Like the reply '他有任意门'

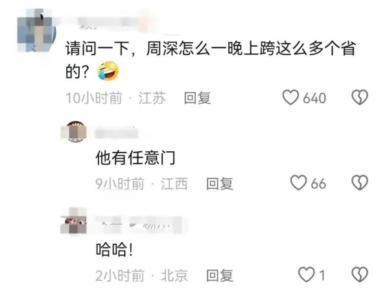pyautogui.click(x=298, y=183)
